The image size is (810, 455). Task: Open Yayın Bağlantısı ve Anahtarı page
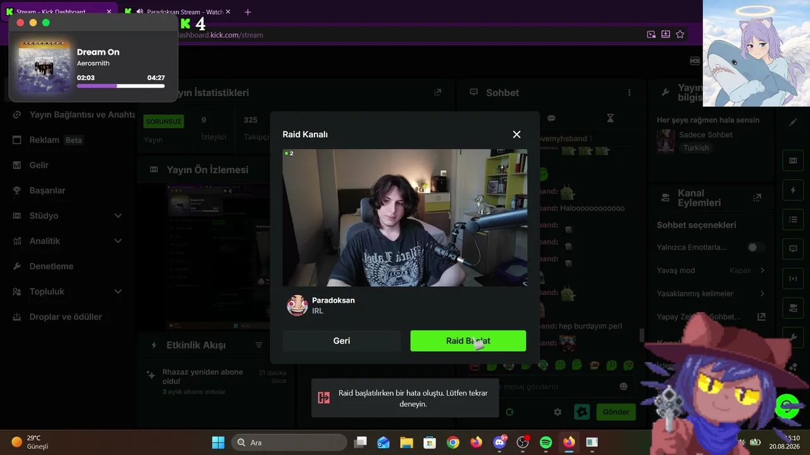(73, 114)
